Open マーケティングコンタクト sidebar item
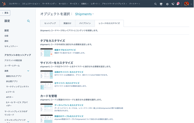Viewport: 194px width, 123px height. (17, 87)
